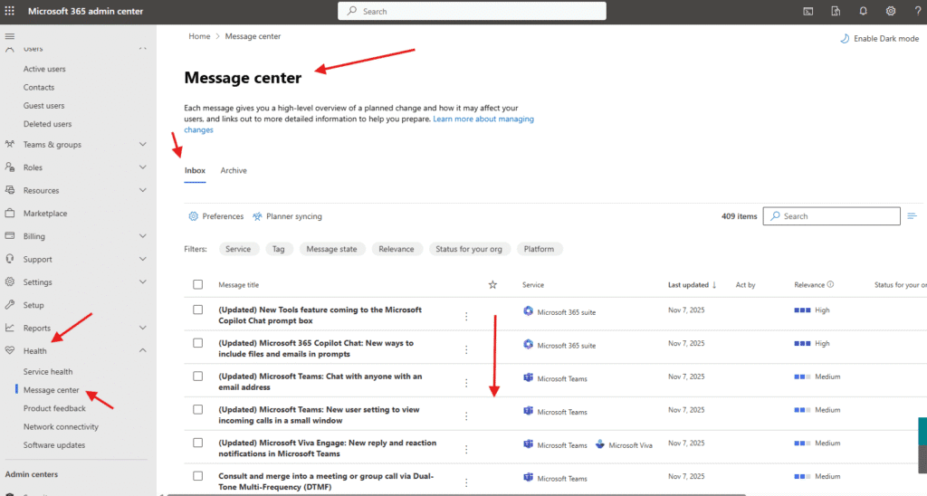This screenshot has height=496, width=927.
Task: Open the Service filter dropdown
Action: point(238,249)
